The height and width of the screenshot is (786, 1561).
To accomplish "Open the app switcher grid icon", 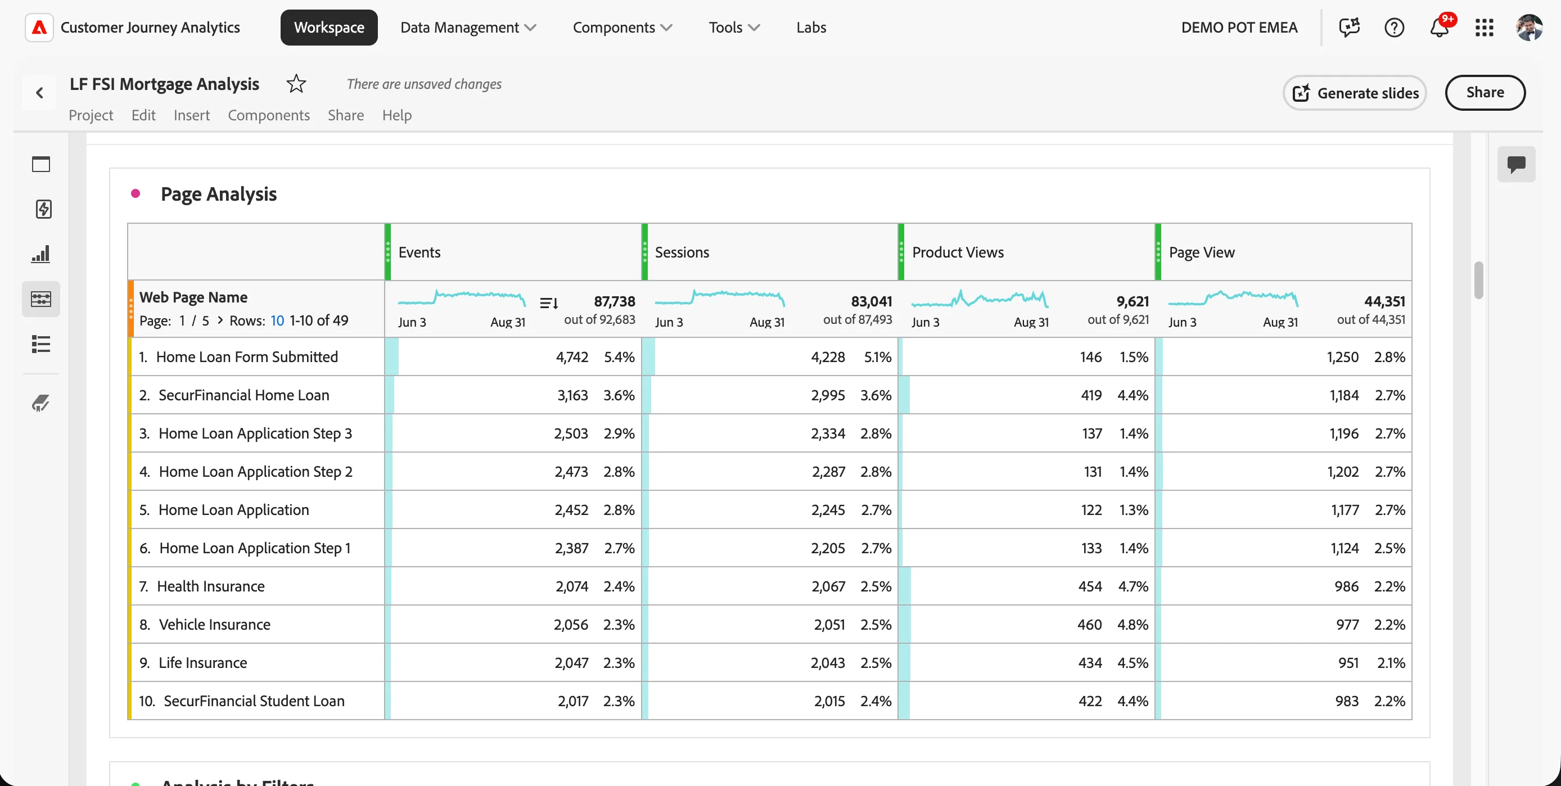I will click(1484, 28).
